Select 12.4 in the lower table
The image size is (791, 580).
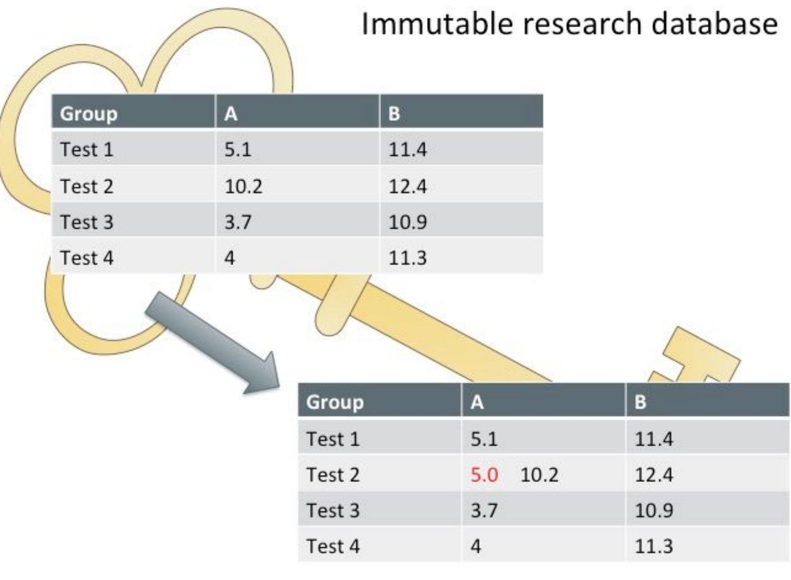653,475
